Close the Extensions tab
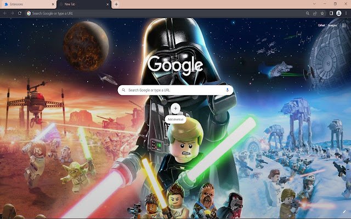This screenshot has width=351, height=219. [53, 4]
